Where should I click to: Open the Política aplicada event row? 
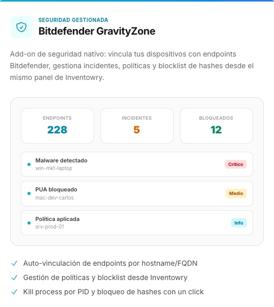(137, 223)
